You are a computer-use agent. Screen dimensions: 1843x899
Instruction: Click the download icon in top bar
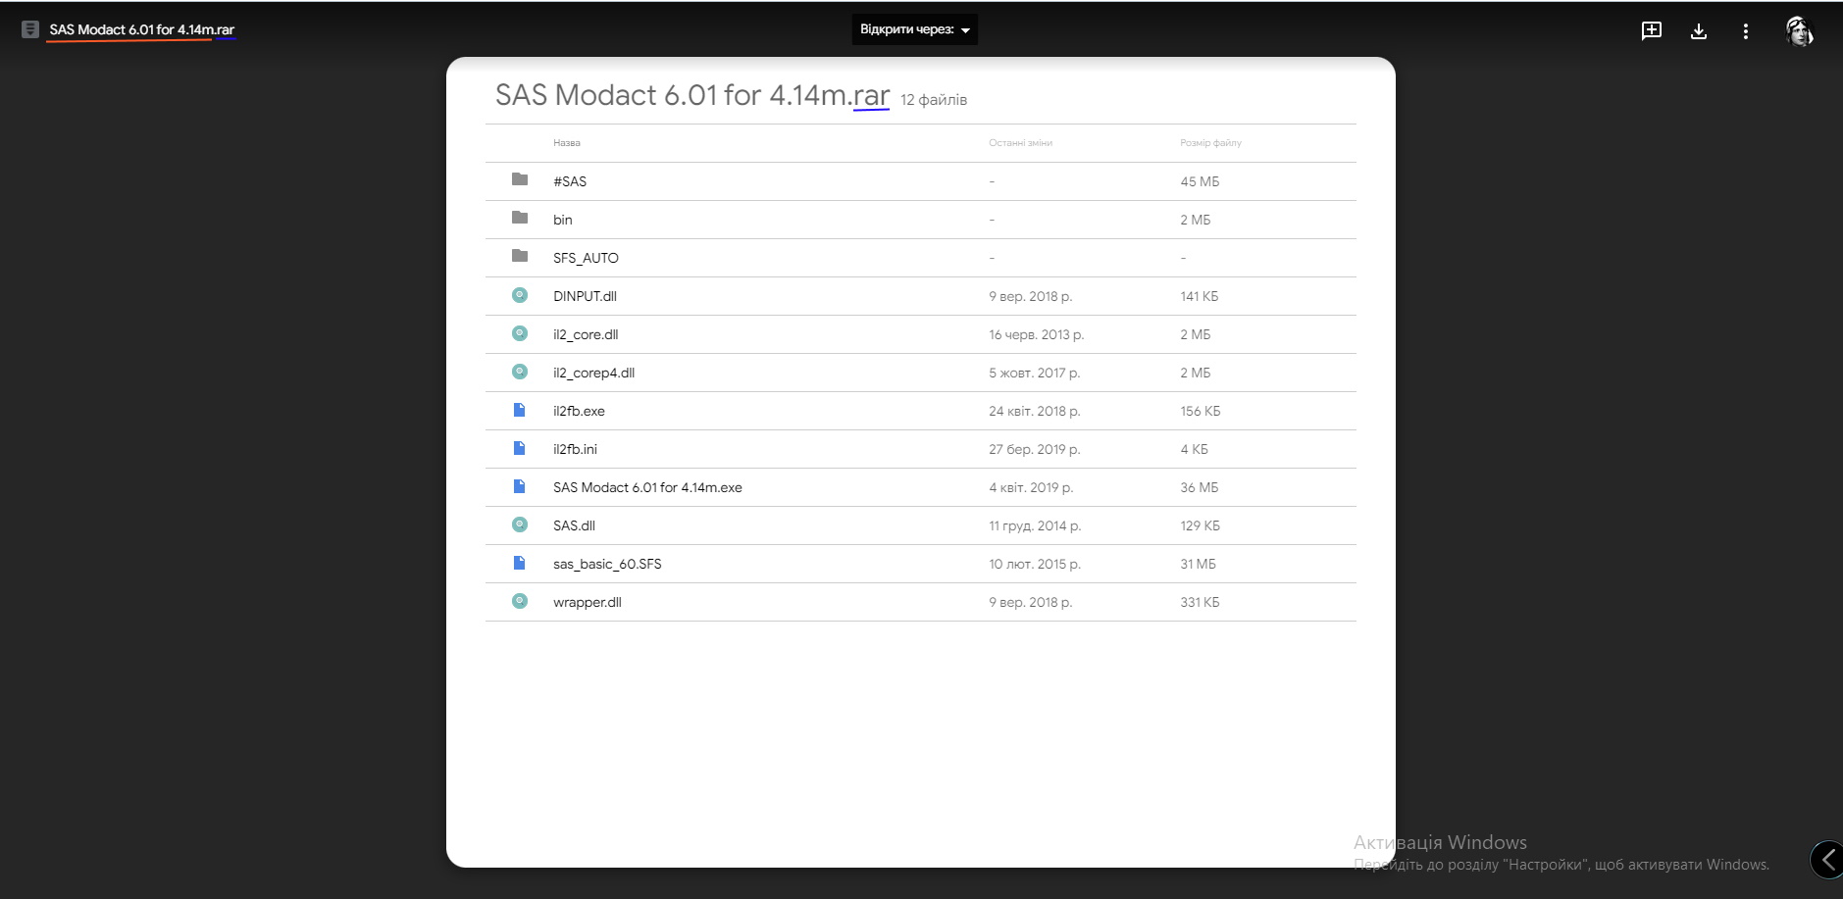coord(1699,31)
